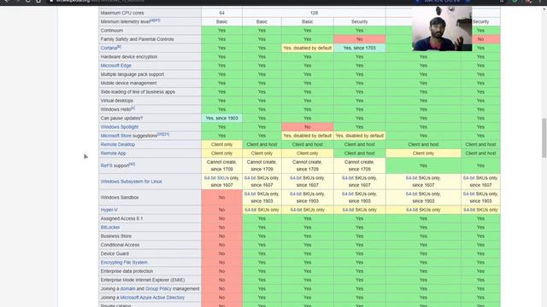Open the BitLocker link
547x307 pixels.
tap(110, 228)
